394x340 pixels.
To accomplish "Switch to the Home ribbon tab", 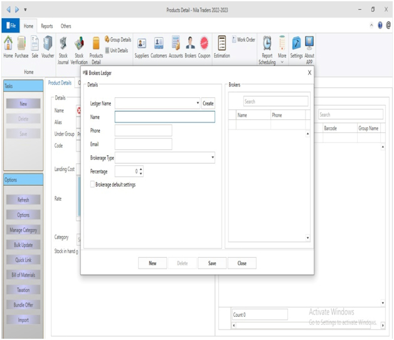I will coord(28,26).
